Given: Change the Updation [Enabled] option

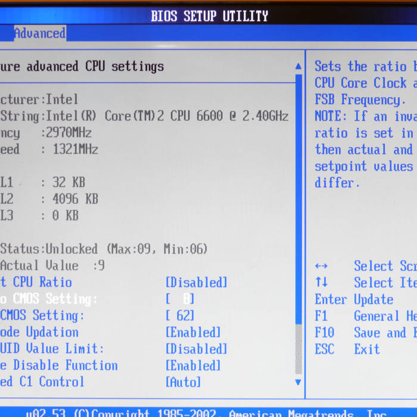Looking at the screenshot, I should [194, 332].
